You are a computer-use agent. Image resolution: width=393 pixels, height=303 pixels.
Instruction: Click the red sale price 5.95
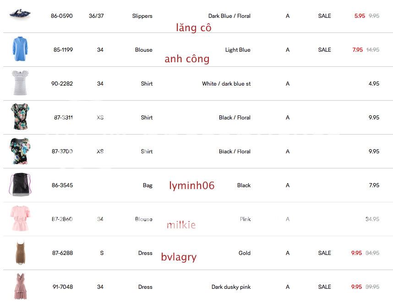360,16
